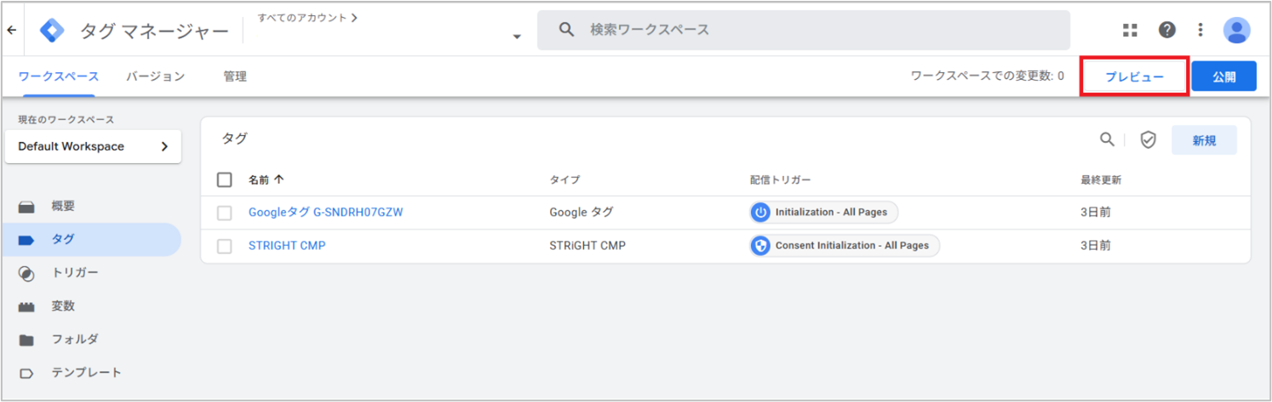This screenshot has width=1272, height=402.
Task: Click the user account avatar
Action: tap(1236, 31)
